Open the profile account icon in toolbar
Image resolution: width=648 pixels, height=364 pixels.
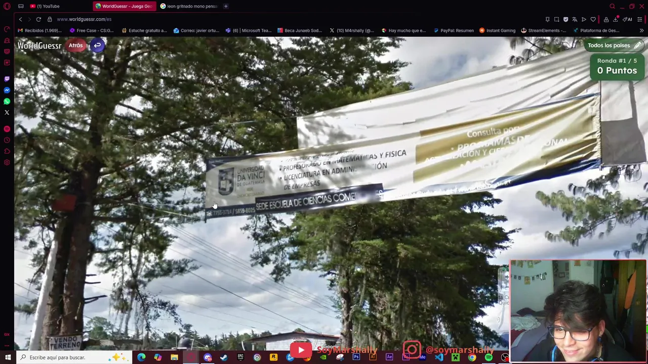click(x=606, y=19)
